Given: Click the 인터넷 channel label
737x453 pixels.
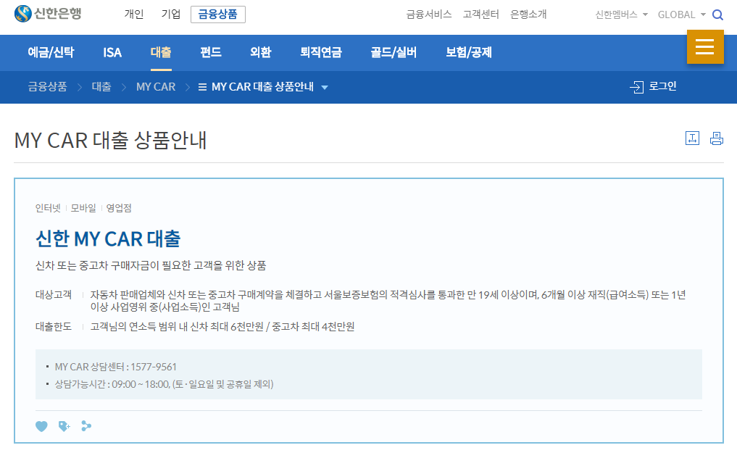Looking at the screenshot, I should [48, 208].
